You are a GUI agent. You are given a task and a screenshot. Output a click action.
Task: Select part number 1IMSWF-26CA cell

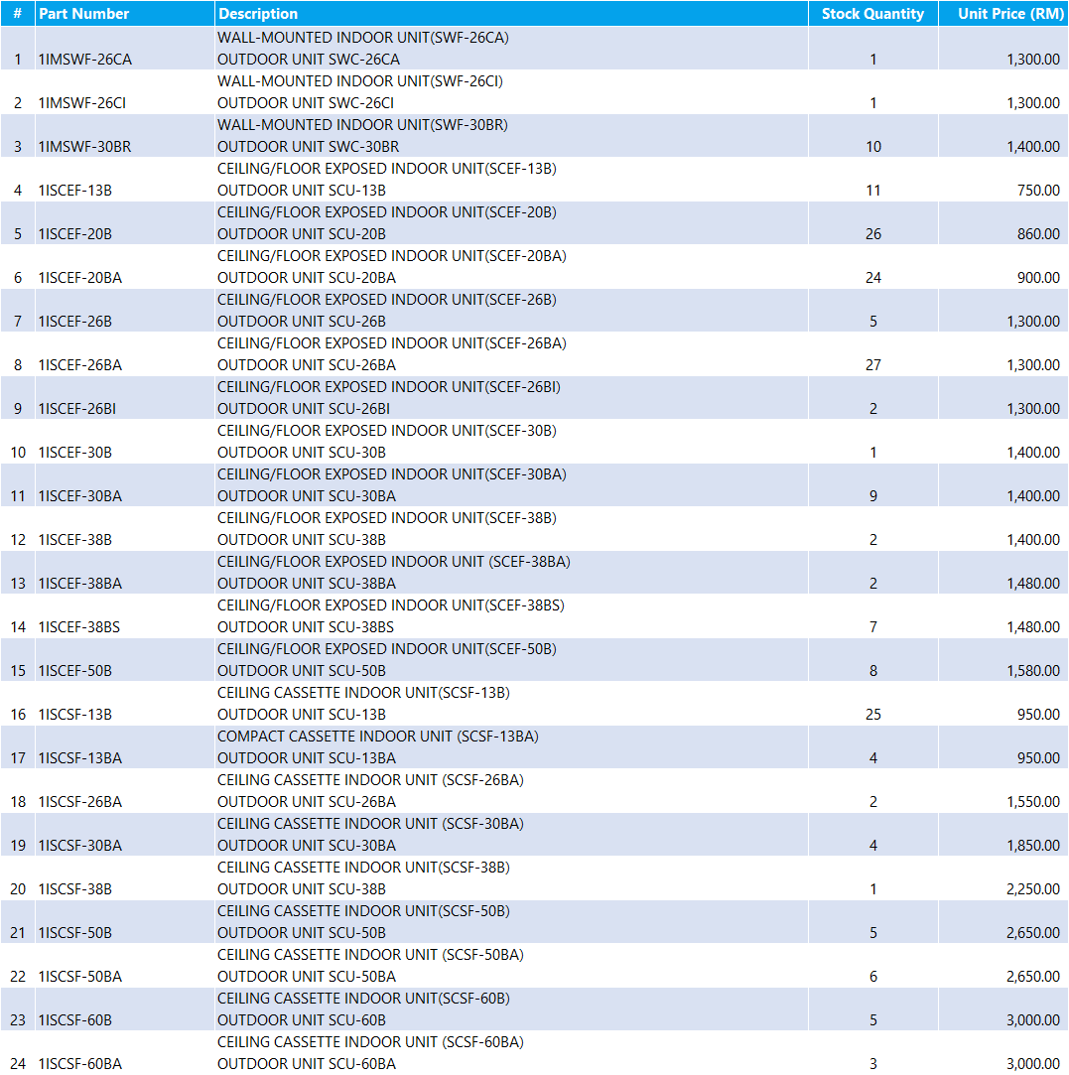[85, 60]
